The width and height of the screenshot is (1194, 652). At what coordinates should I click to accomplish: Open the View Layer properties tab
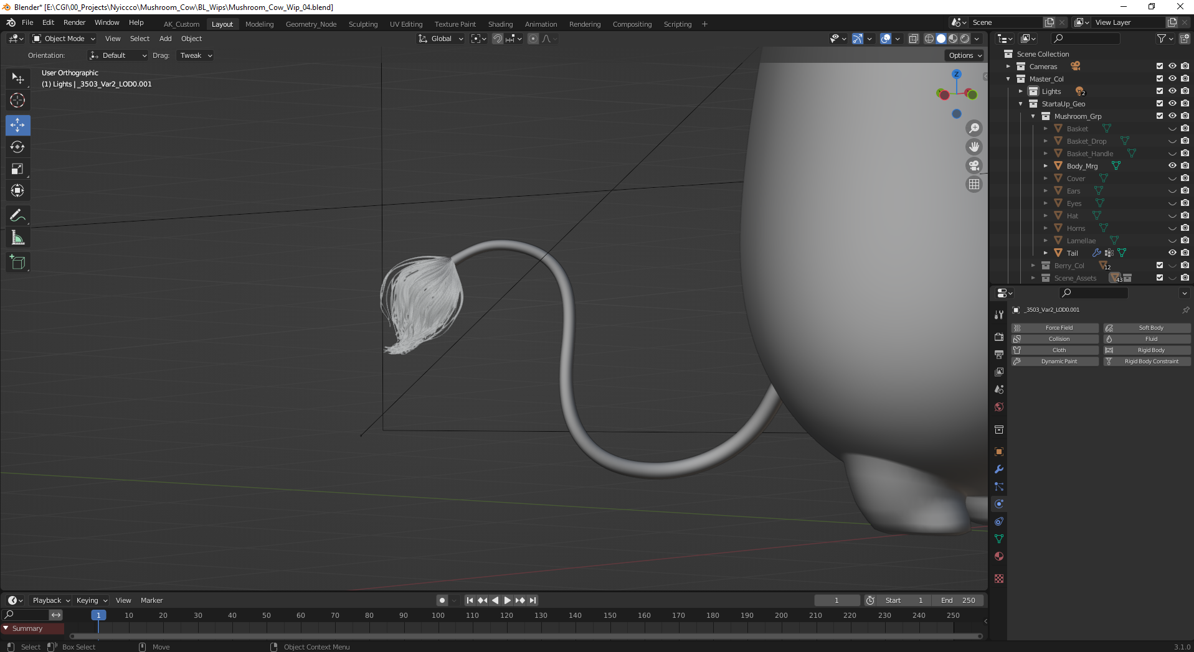pyautogui.click(x=999, y=371)
